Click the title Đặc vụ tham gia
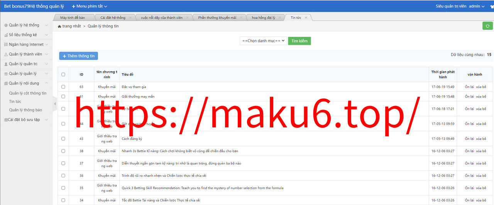The height and width of the screenshot is (205, 494). [x=134, y=87]
